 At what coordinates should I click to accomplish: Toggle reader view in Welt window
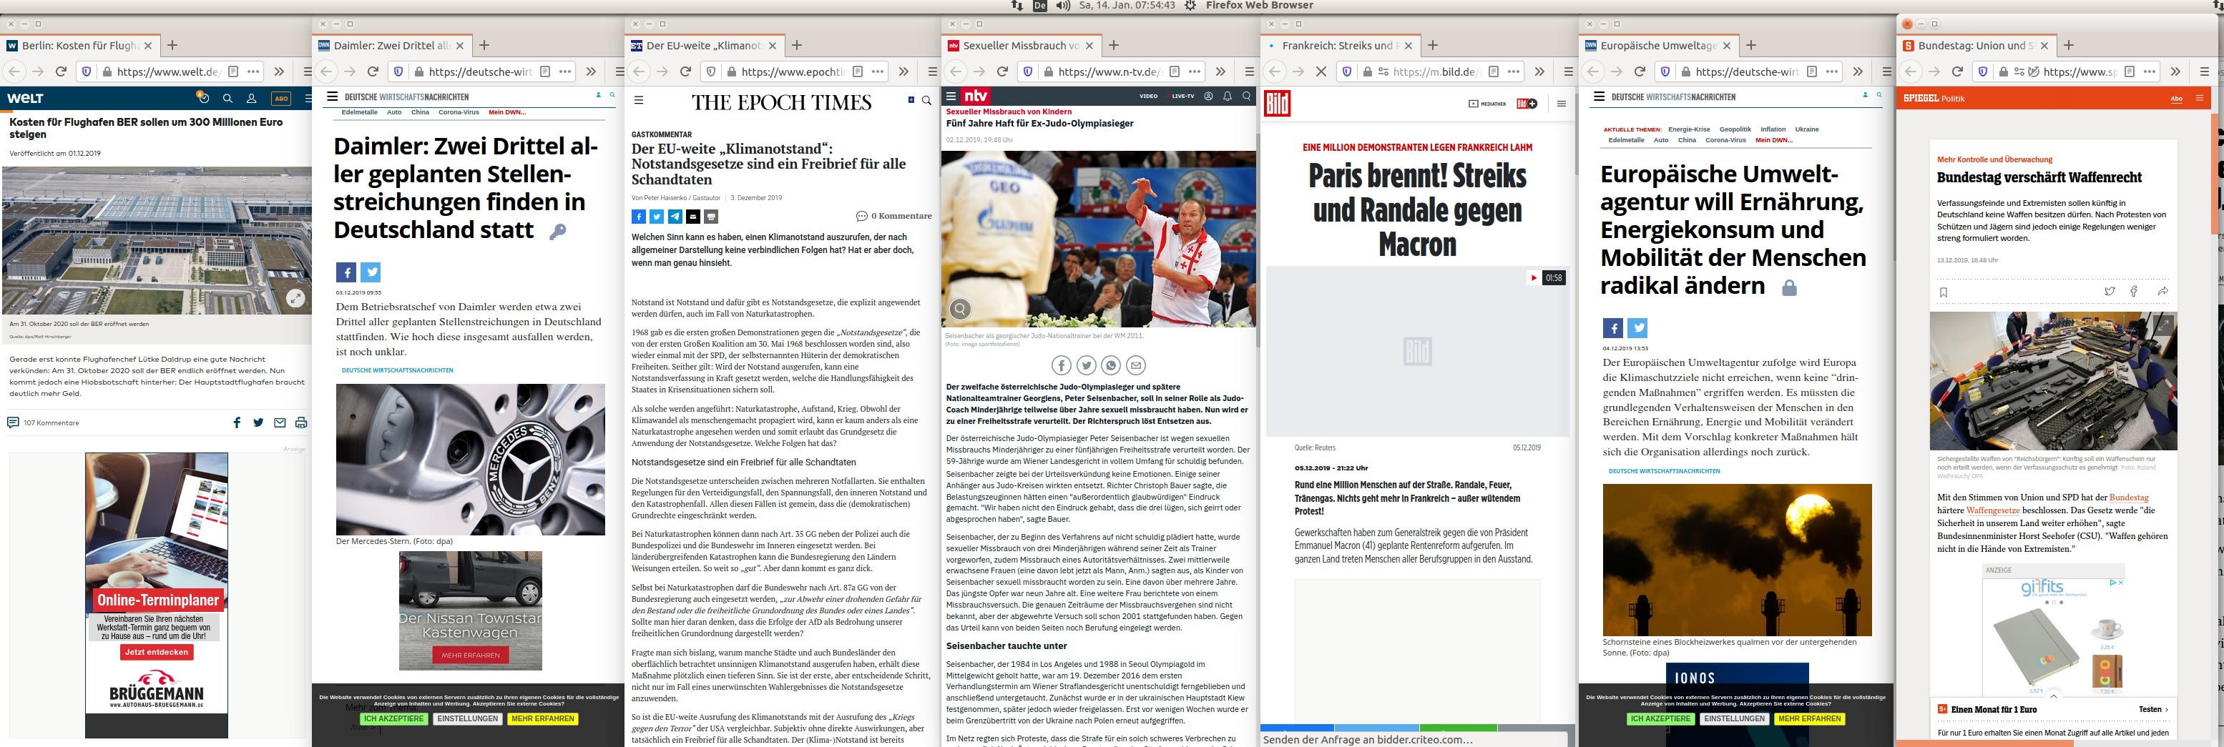coord(233,71)
